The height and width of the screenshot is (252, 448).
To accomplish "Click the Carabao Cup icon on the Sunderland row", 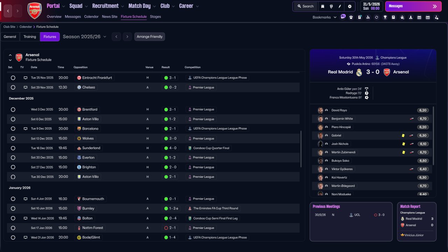I will 190,148.
